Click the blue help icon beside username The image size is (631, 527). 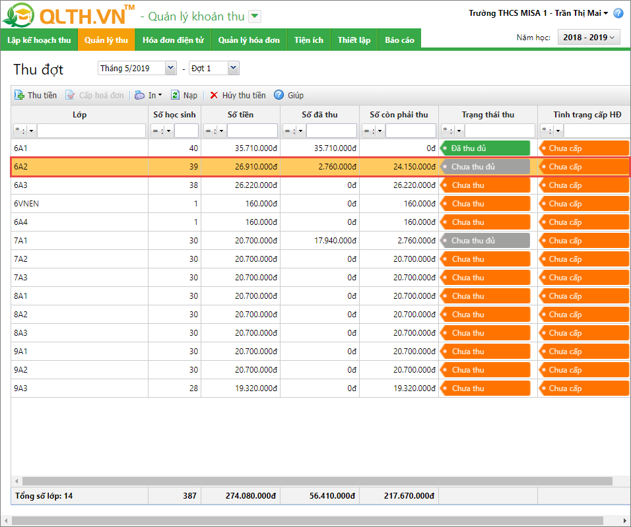pyautogui.click(x=618, y=13)
